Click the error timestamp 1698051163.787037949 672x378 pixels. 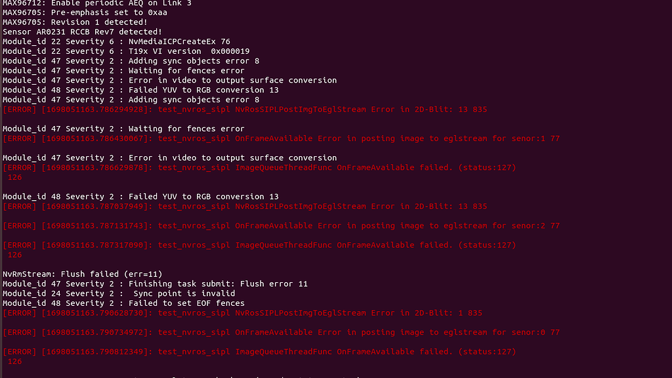pos(94,206)
